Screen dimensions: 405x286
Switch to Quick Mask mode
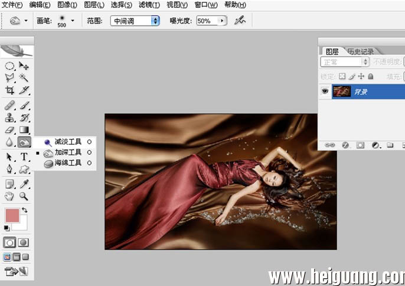pyautogui.click(x=23, y=242)
